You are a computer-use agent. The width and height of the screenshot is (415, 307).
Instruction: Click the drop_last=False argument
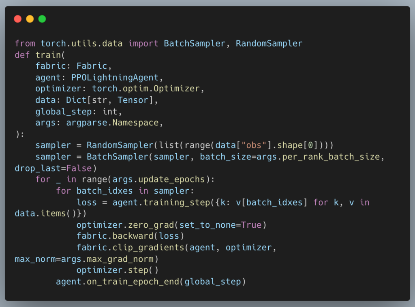click(53, 168)
